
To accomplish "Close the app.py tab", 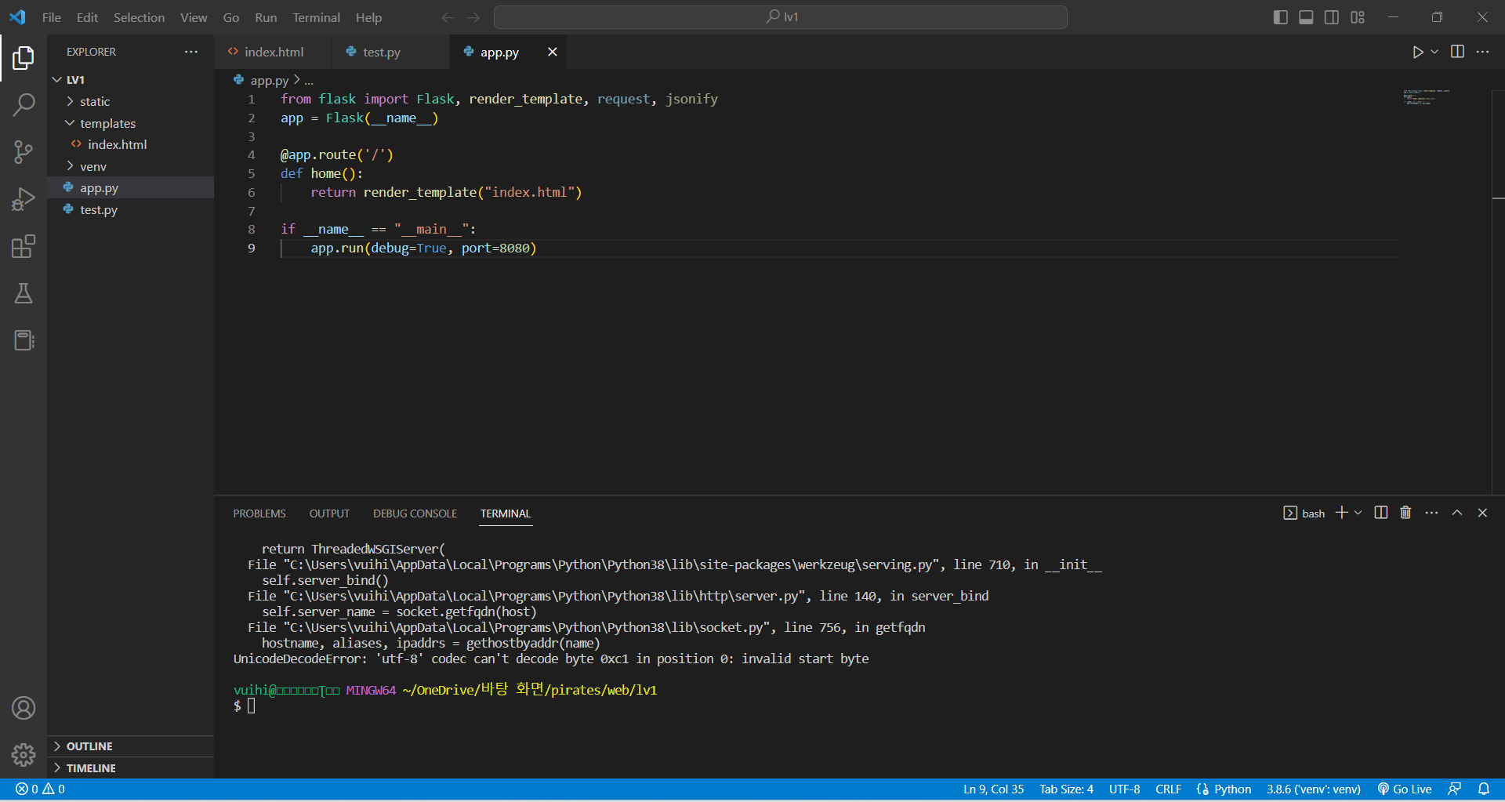I will point(553,52).
